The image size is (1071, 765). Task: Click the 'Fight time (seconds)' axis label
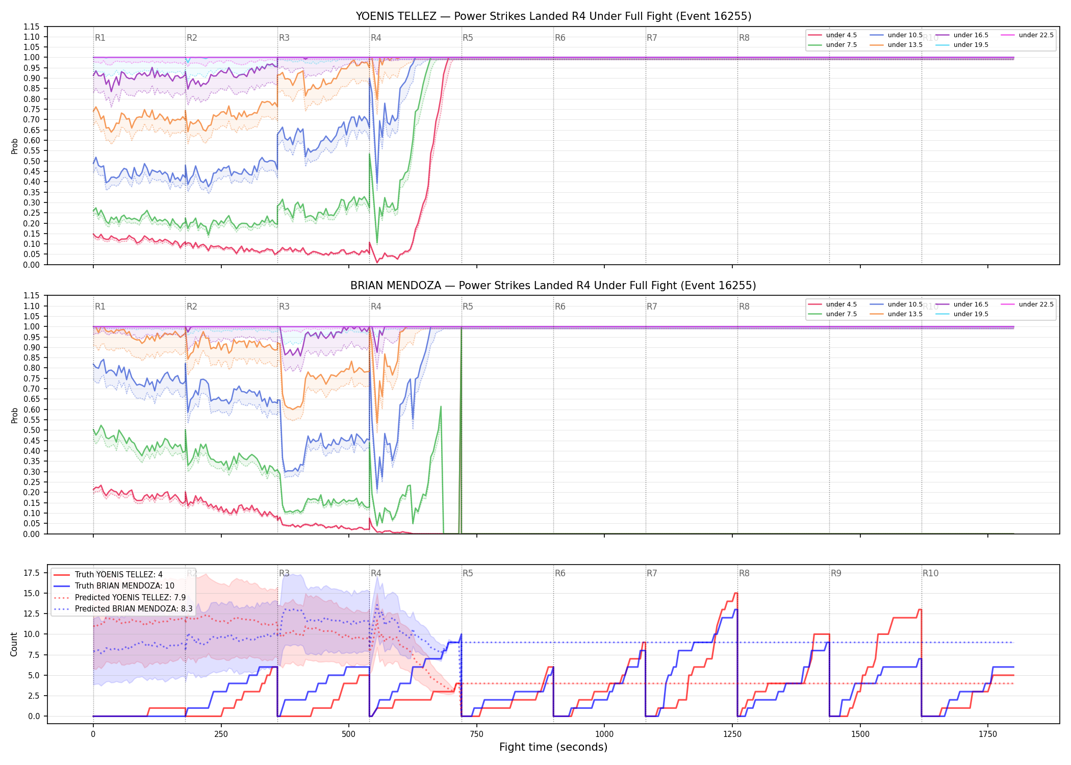[x=553, y=747]
